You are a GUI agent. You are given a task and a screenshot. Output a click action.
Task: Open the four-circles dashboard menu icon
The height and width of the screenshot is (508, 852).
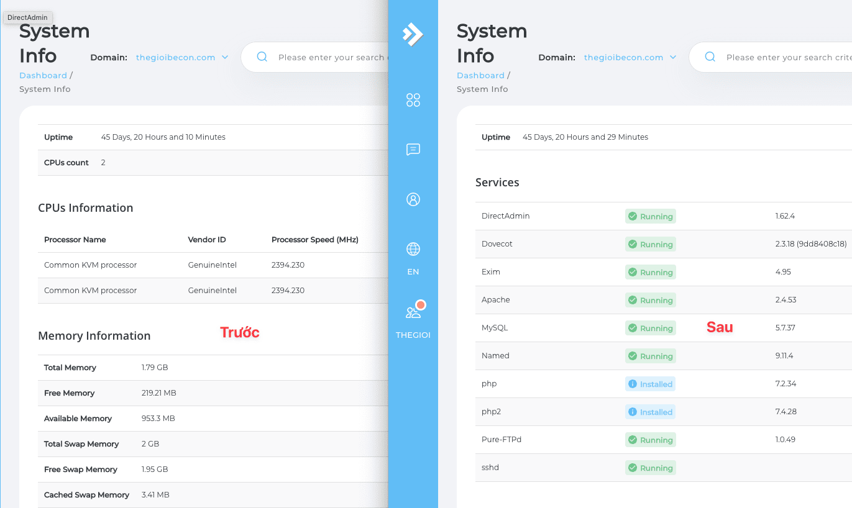(413, 100)
